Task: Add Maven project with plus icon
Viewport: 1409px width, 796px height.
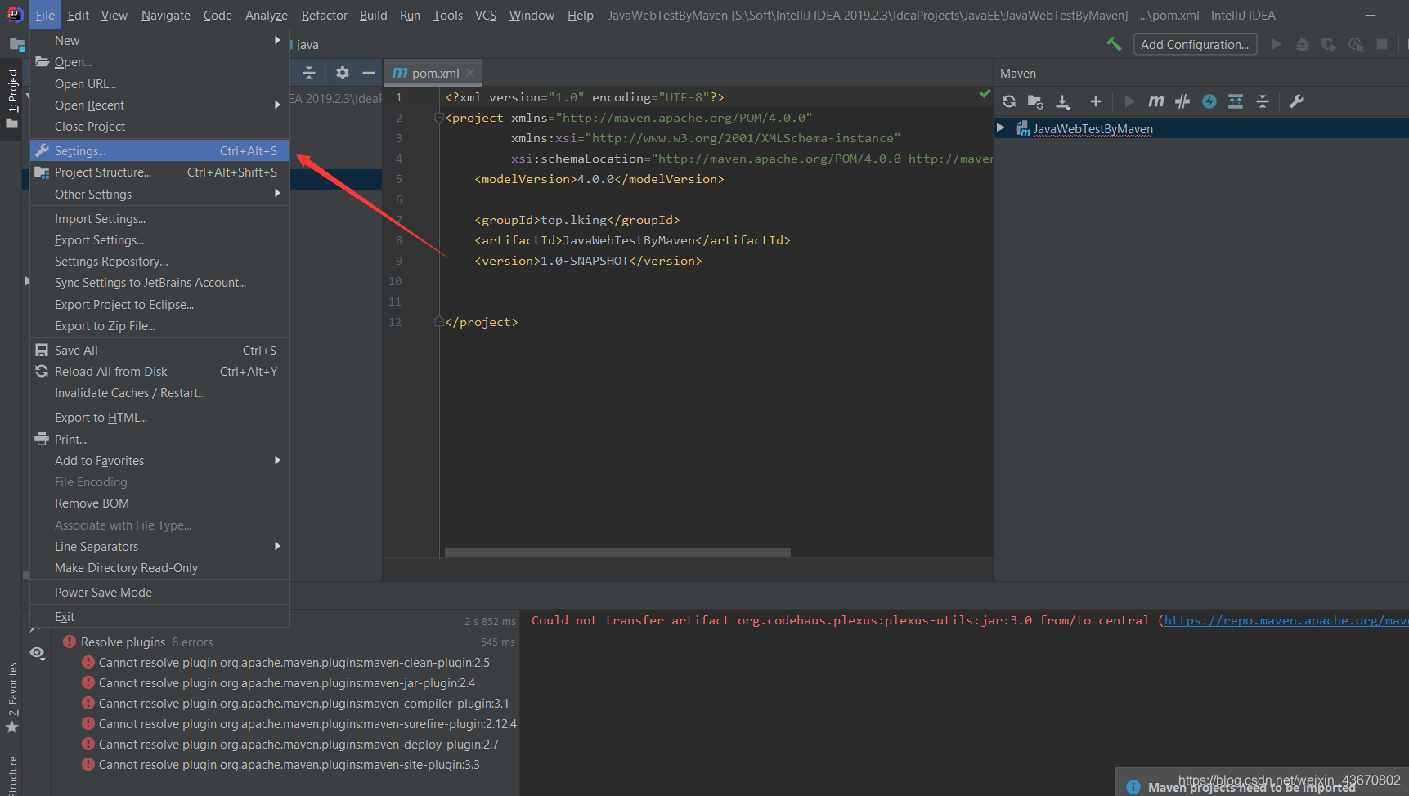Action: [1096, 101]
